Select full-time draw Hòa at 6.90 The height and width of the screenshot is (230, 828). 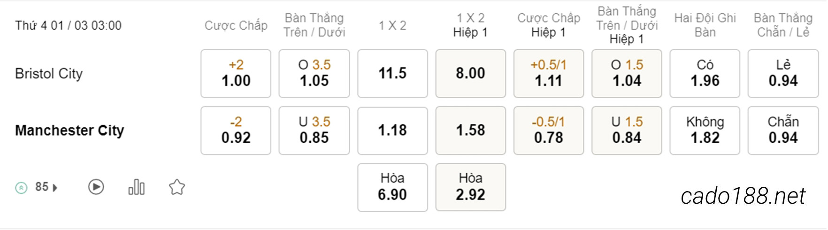(392, 187)
